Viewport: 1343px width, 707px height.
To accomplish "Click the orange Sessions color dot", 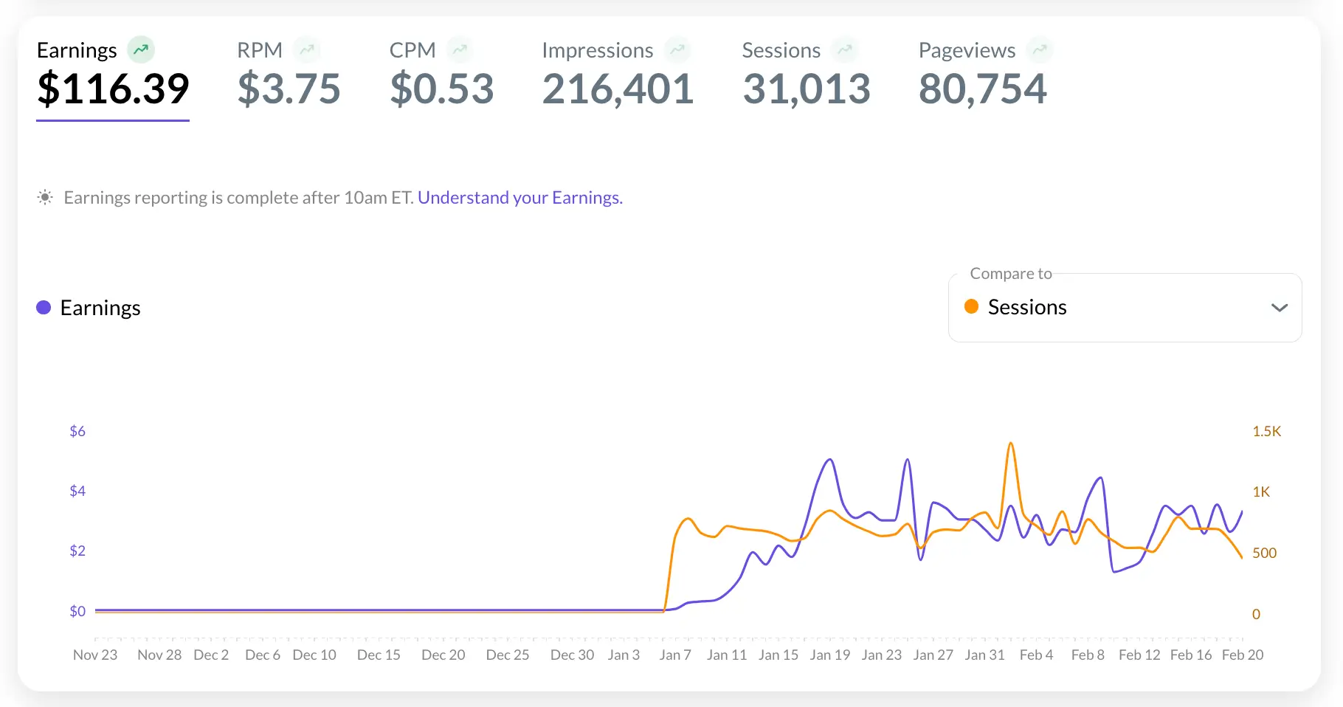I will 971,306.
